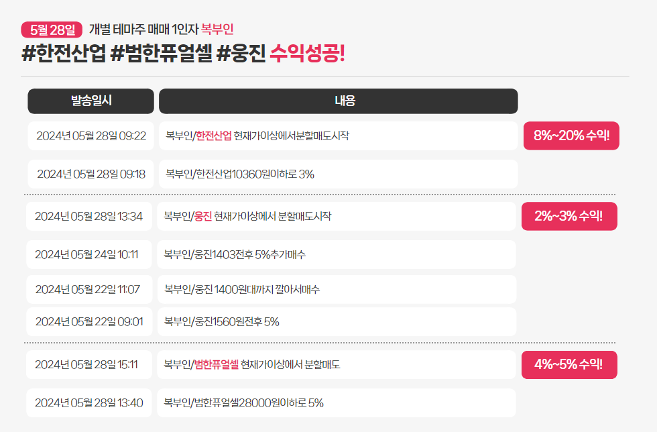Select the 웅진 1400원대까지 깔아서매수 message row
Screen dimensions: 657x432
pyautogui.click(x=337, y=289)
